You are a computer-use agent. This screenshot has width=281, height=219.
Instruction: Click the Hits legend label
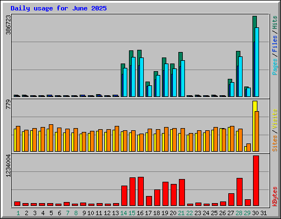click(x=275, y=22)
